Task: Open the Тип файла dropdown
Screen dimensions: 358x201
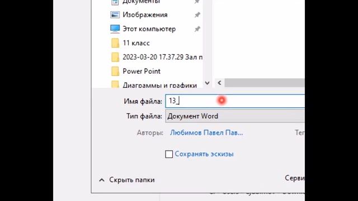Action: [x=235, y=116]
